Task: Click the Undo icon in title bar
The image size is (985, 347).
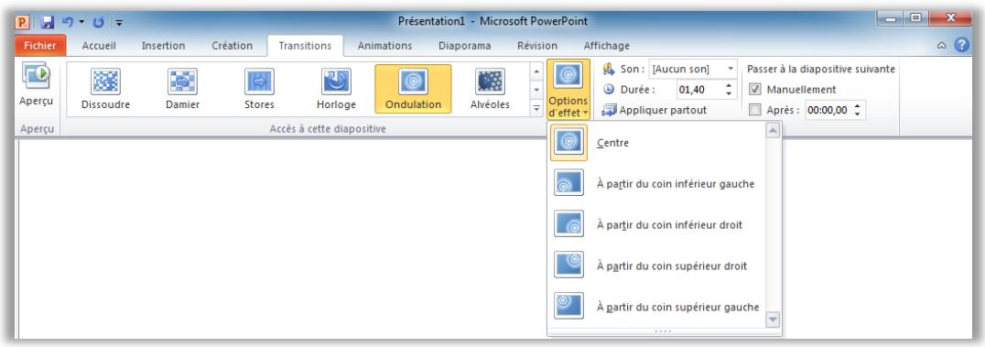Action: tap(68, 22)
